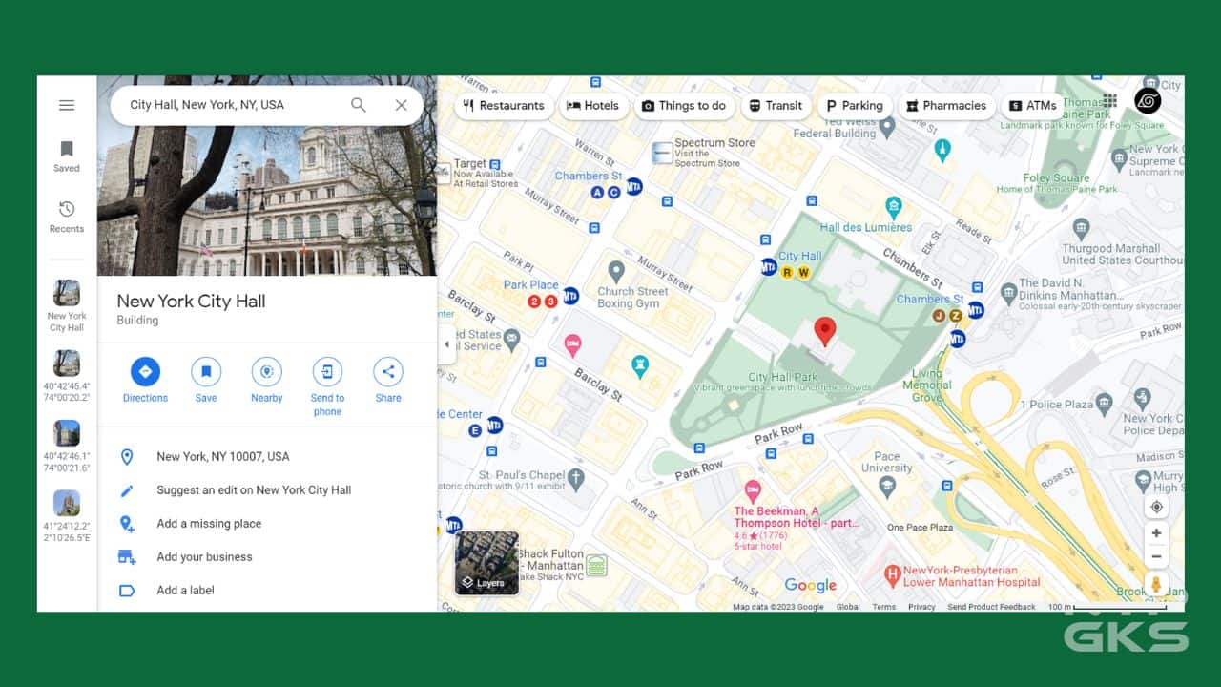The width and height of the screenshot is (1221, 687).
Task: Share New York City Hall location
Action: click(388, 372)
